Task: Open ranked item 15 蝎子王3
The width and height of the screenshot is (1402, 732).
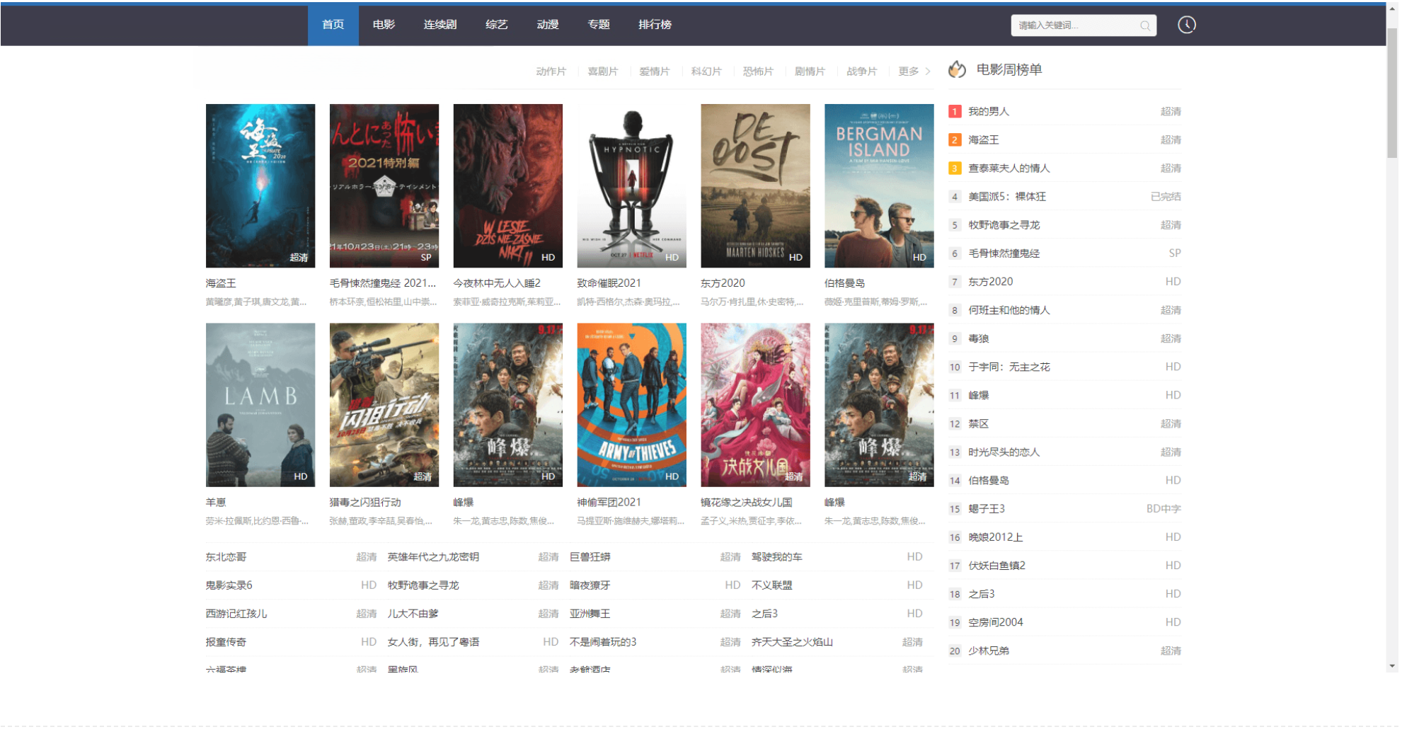Action: (x=986, y=509)
